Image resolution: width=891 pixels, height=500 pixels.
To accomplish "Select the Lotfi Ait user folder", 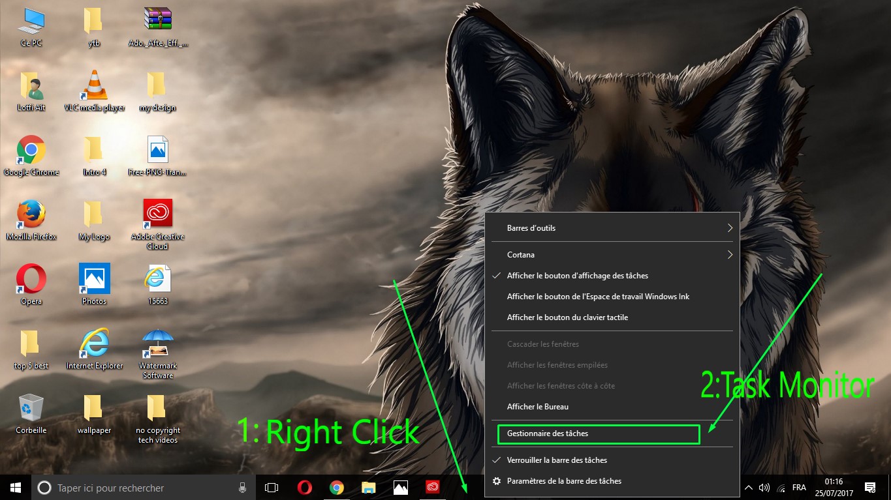I will [31, 91].
